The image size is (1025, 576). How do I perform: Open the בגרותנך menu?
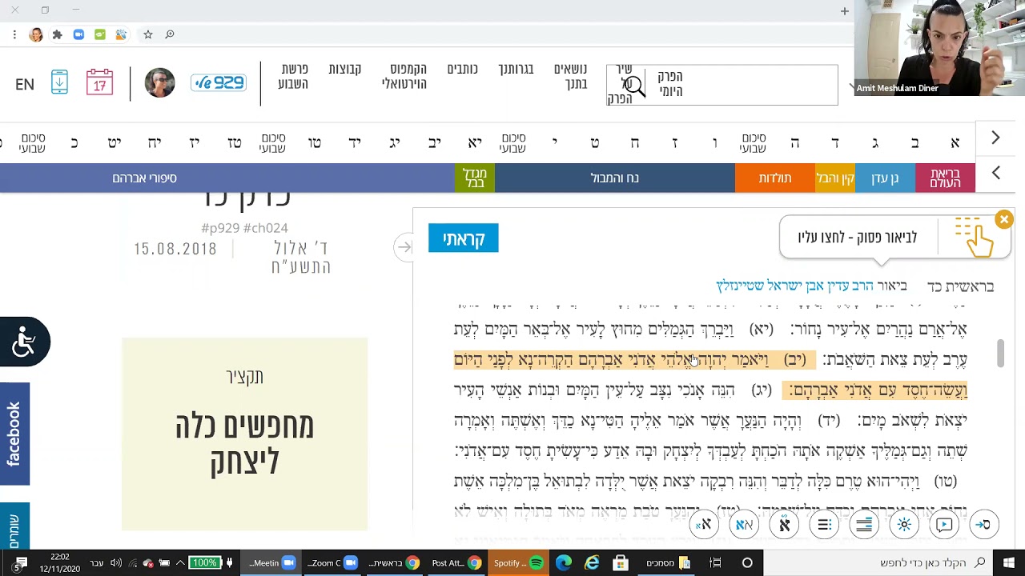[x=516, y=70]
